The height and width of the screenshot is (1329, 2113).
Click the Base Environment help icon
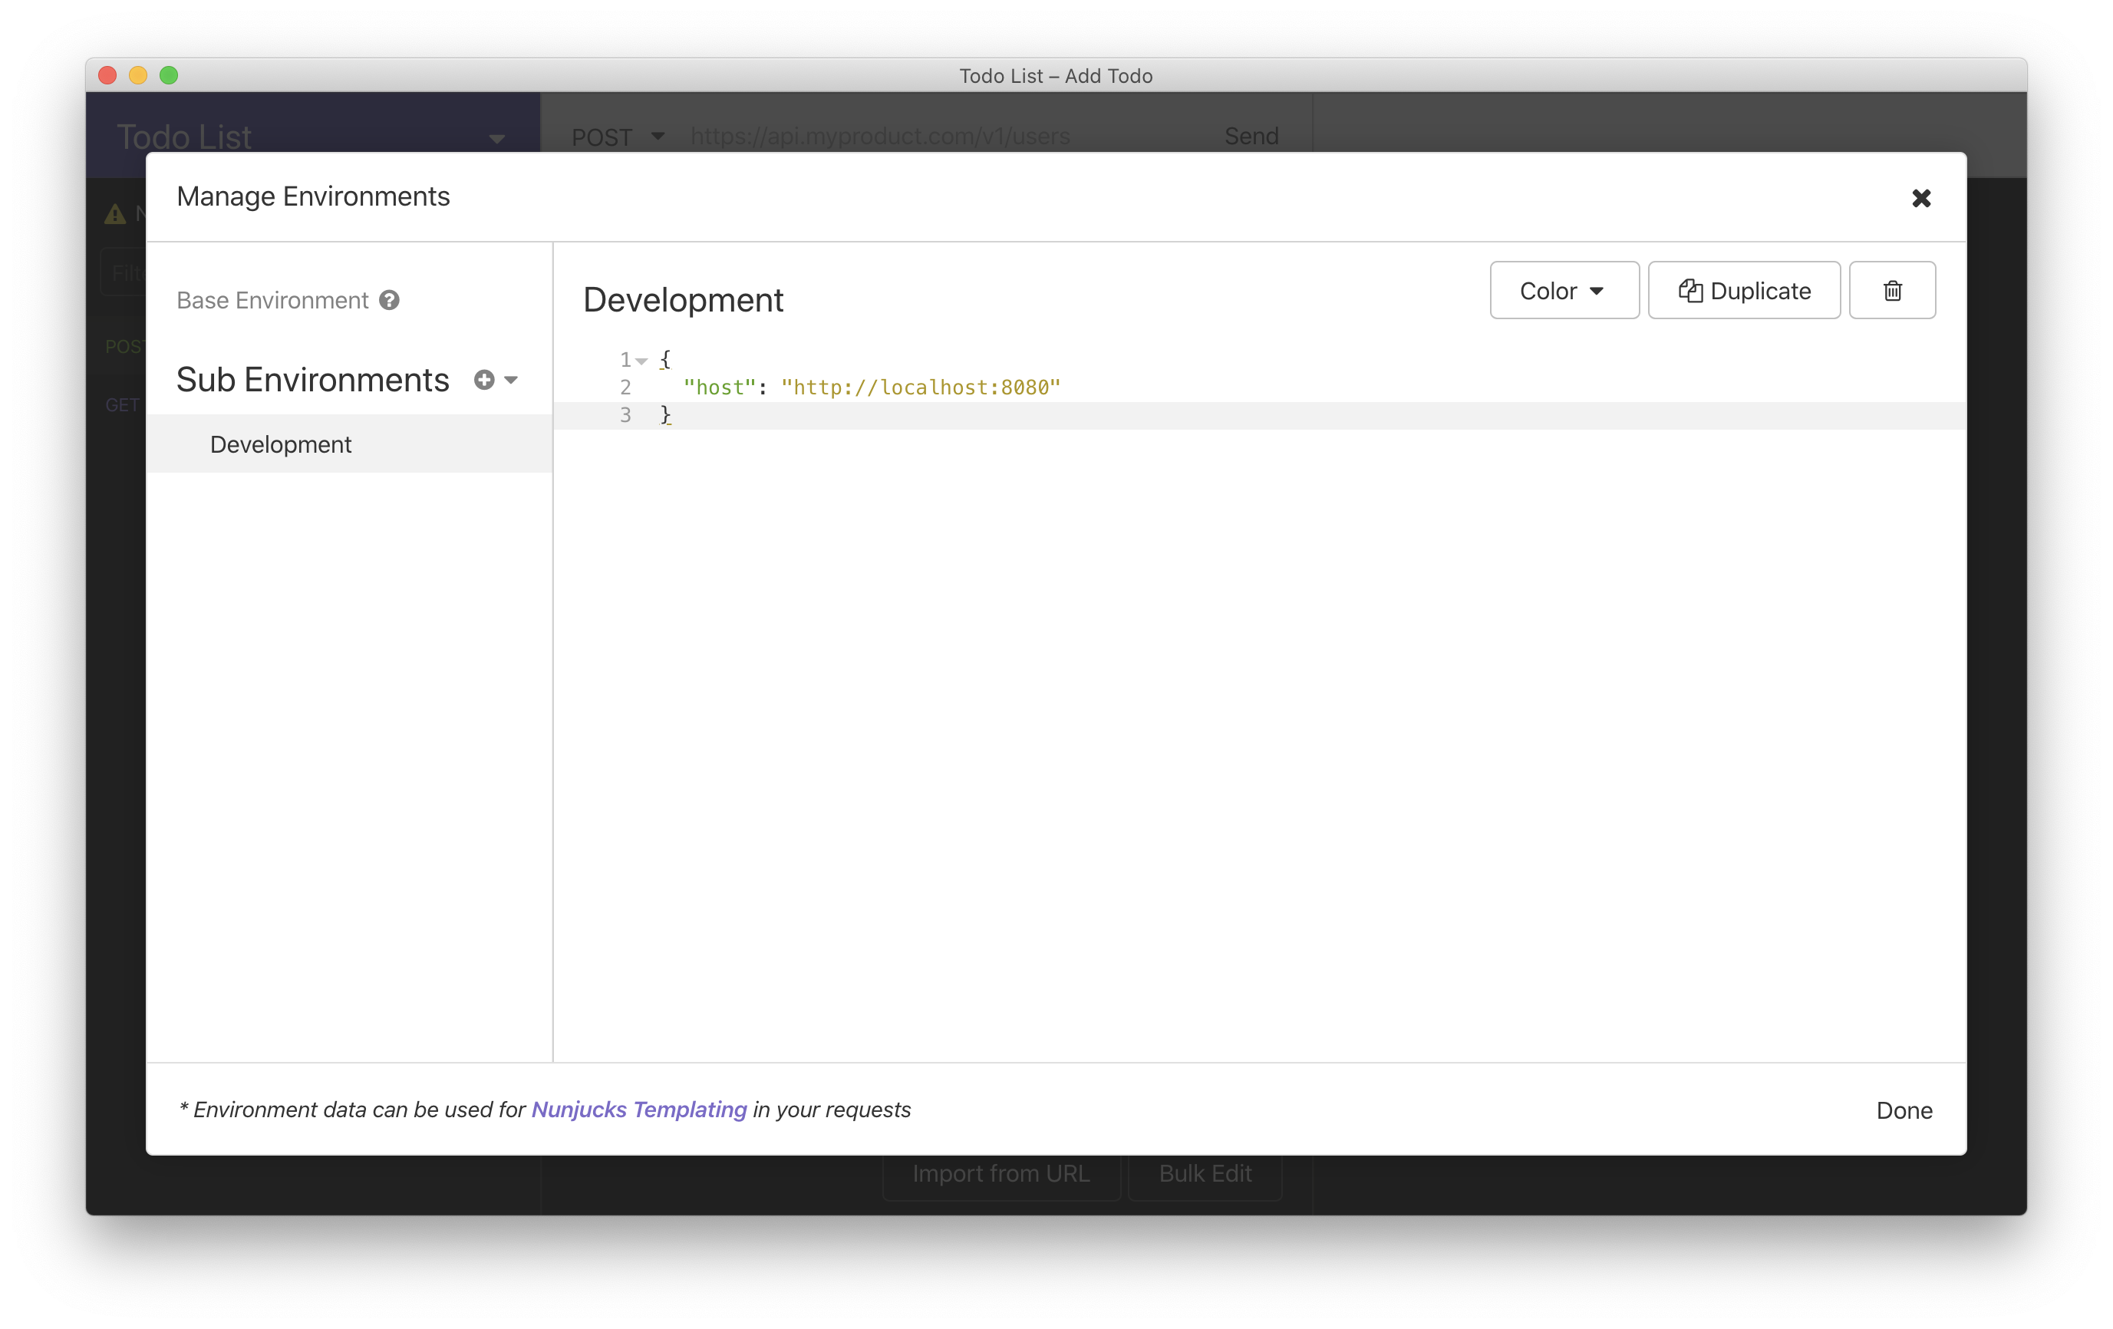click(390, 300)
